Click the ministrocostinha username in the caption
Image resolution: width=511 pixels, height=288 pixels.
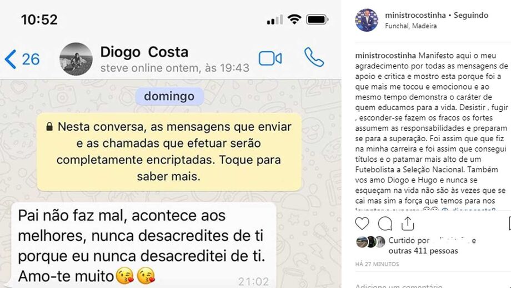(x=385, y=56)
